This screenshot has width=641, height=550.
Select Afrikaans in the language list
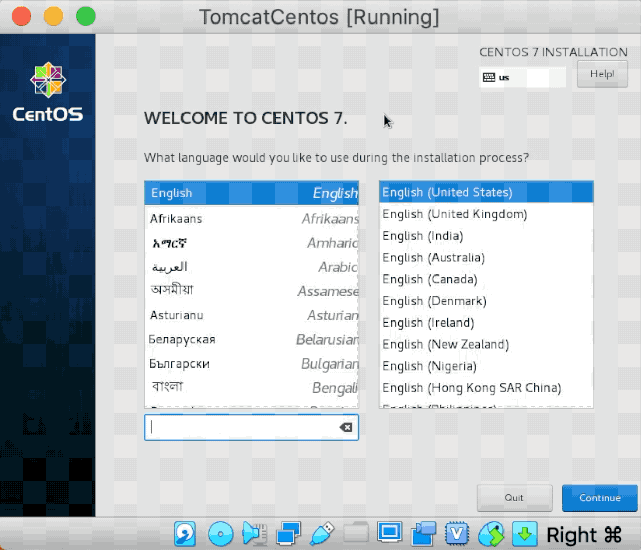click(251, 219)
